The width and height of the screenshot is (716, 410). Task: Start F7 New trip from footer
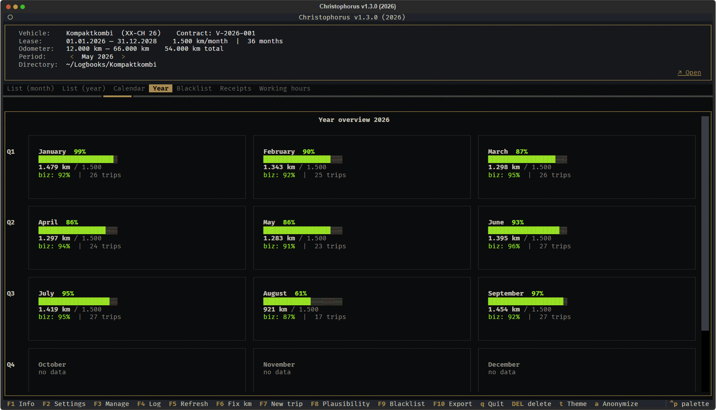(x=281, y=404)
